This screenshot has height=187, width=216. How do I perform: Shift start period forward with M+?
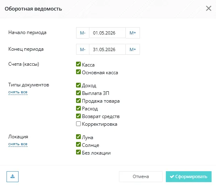(133, 33)
